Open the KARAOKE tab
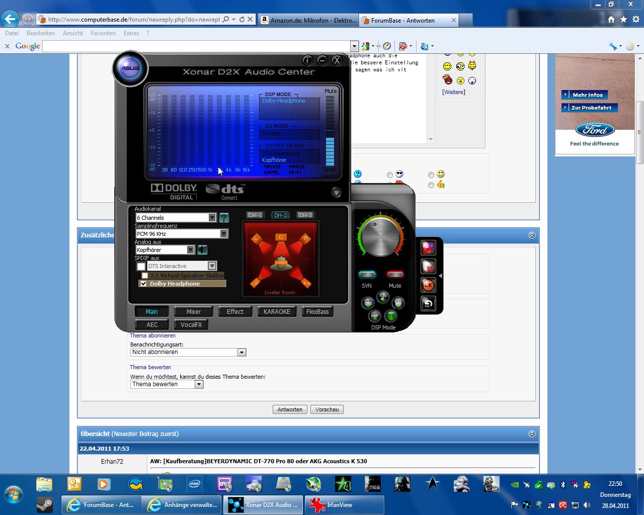This screenshot has height=515, width=644. [x=277, y=312]
